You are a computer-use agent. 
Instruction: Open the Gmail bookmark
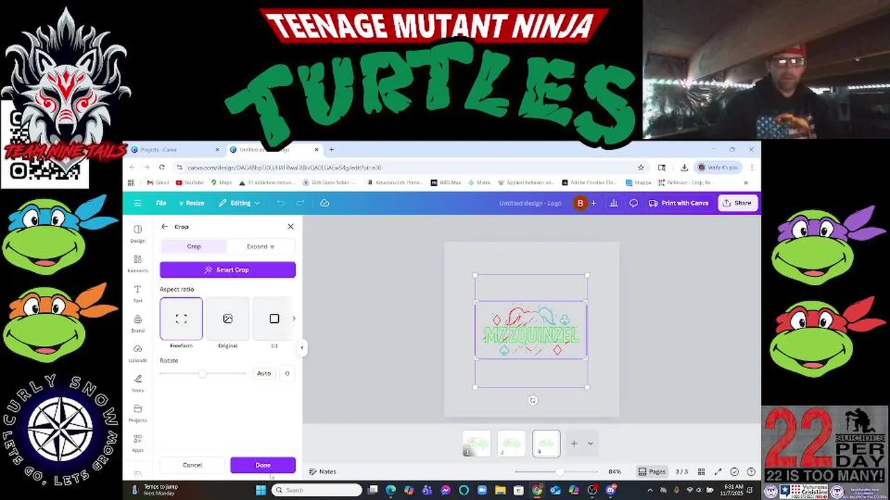click(158, 183)
